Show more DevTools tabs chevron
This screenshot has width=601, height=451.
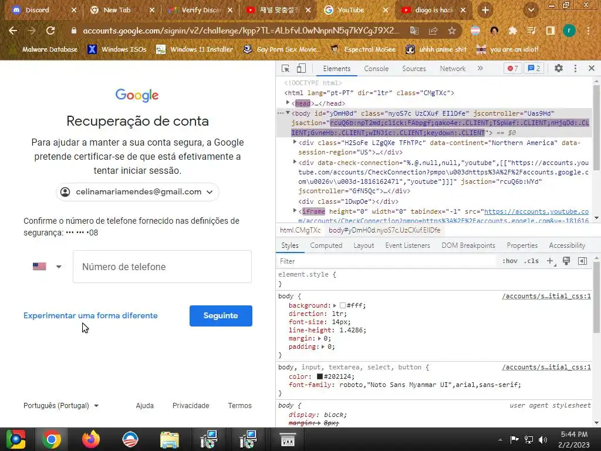pyautogui.click(x=480, y=68)
